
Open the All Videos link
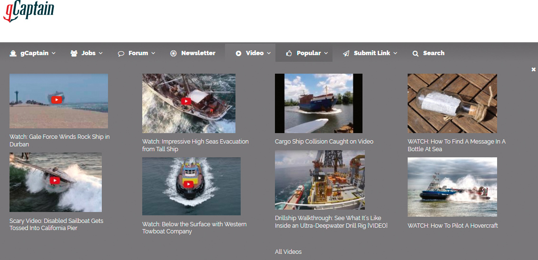pos(288,252)
